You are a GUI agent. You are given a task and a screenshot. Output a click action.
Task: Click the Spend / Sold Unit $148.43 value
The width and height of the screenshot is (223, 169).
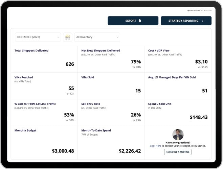click(x=199, y=117)
